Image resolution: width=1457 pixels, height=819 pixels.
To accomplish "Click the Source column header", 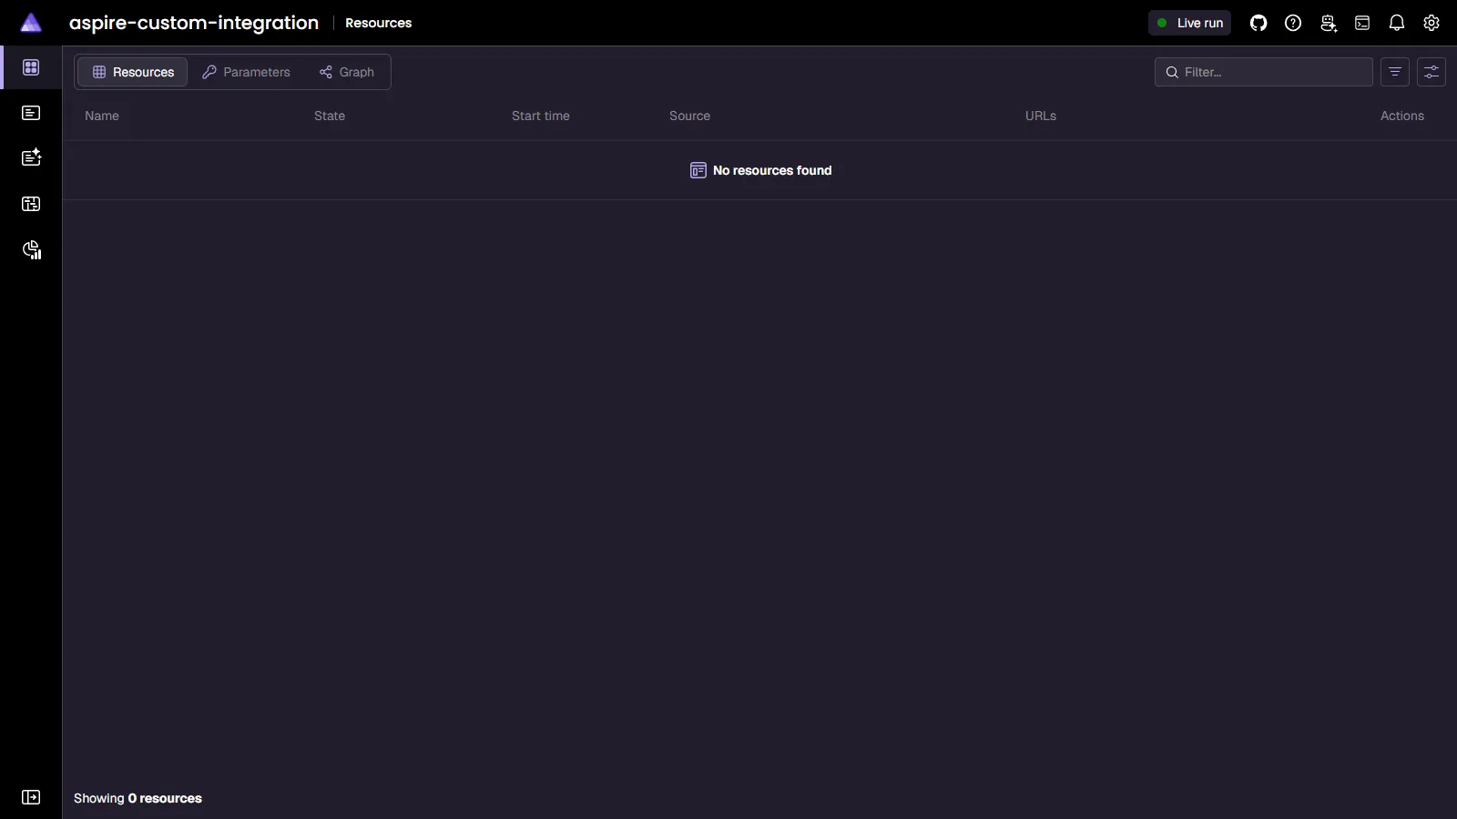I will click(x=689, y=116).
